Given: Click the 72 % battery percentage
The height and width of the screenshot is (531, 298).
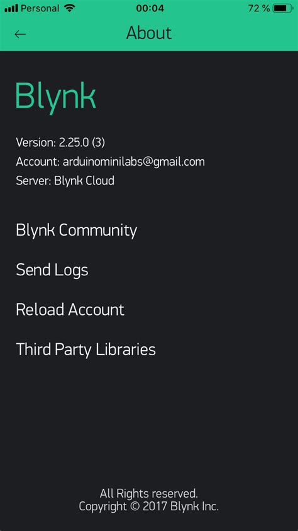Looking at the screenshot, I should click(259, 8).
